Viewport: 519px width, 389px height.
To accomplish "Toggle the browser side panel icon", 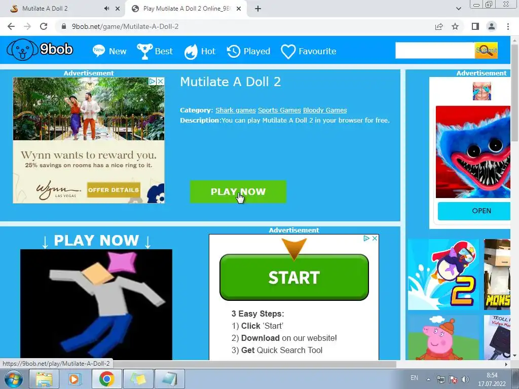I will (475, 26).
